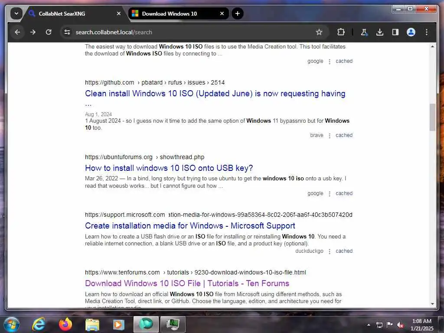Open the profile avatar menu
This screenshot has height=333, width=444.
click(411, 32)
